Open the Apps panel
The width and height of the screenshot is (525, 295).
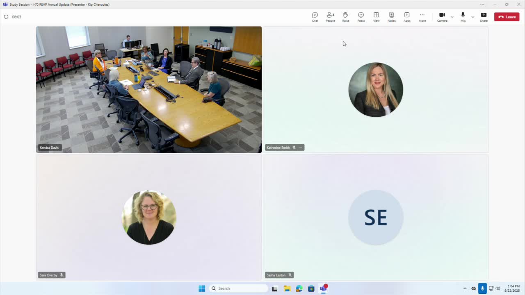coord(406,17)
